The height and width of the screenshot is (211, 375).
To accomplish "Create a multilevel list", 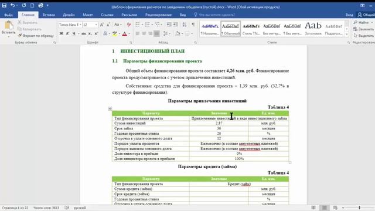I will [157, 25].
